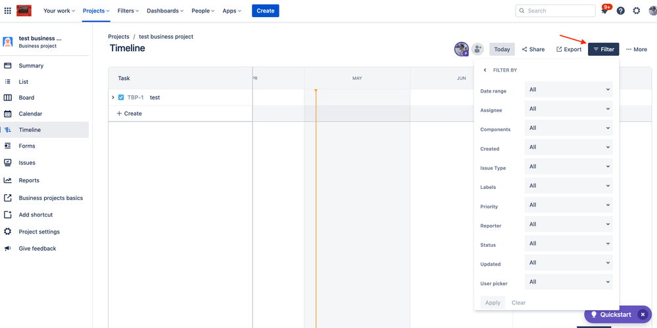Go back with the Filter By arrow
The image size is (657, 328).
[485, 70]
